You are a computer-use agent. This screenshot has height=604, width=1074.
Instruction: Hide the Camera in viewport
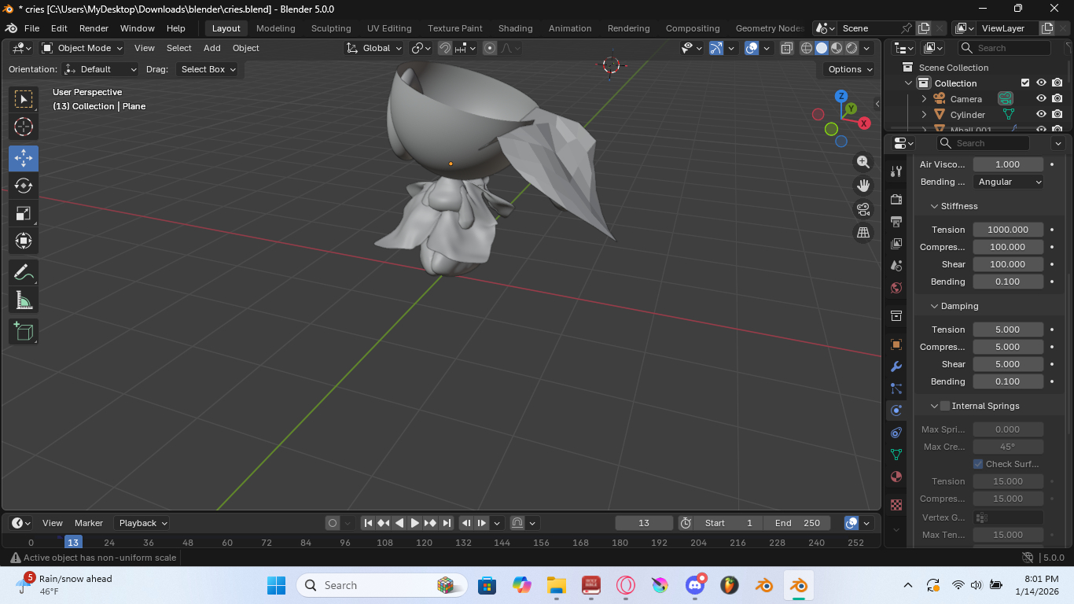1041,99
